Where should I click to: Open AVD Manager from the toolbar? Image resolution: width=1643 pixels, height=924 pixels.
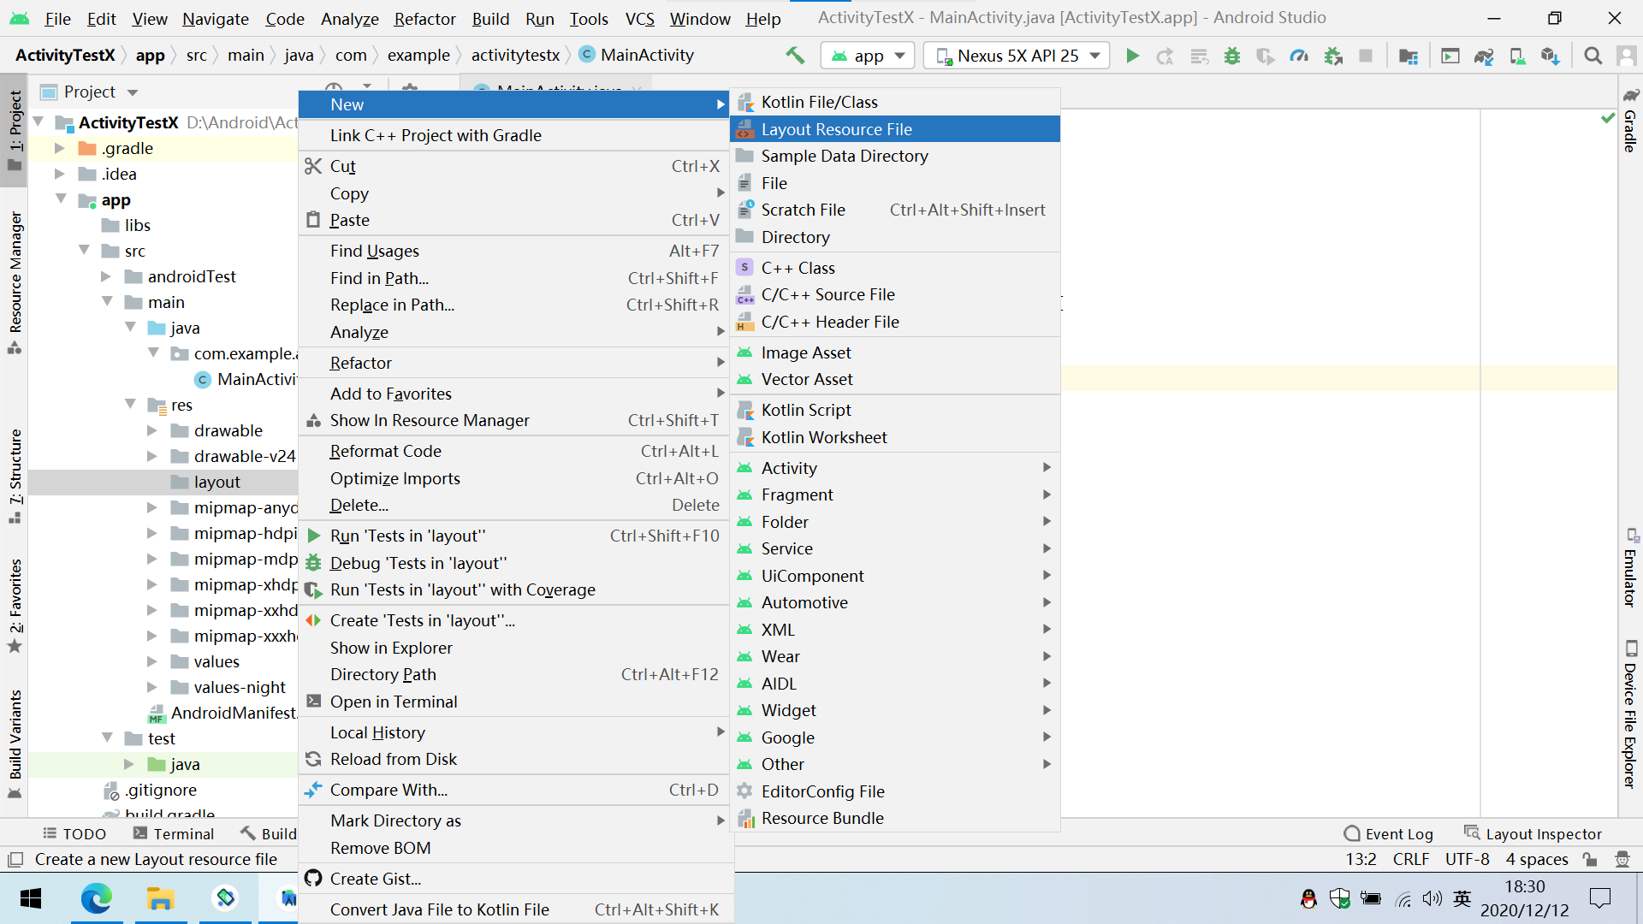coord(1517,56)
